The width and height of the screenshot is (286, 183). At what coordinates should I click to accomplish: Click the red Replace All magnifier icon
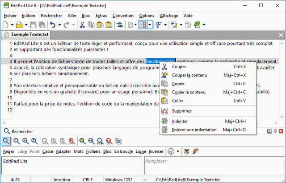pos(72,141)
